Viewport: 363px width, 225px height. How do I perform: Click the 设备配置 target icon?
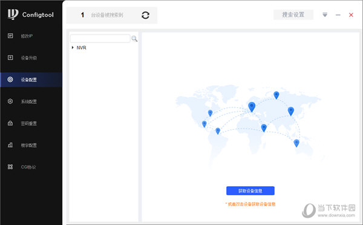[x=10, y=79]
